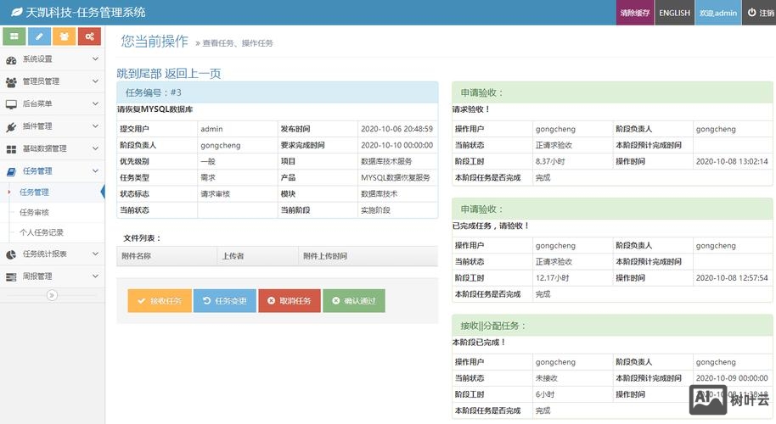Screen dimensions: 776x424
Task: Expand the 任务统计报表 menu chevron
Action: tap(96, 254)
